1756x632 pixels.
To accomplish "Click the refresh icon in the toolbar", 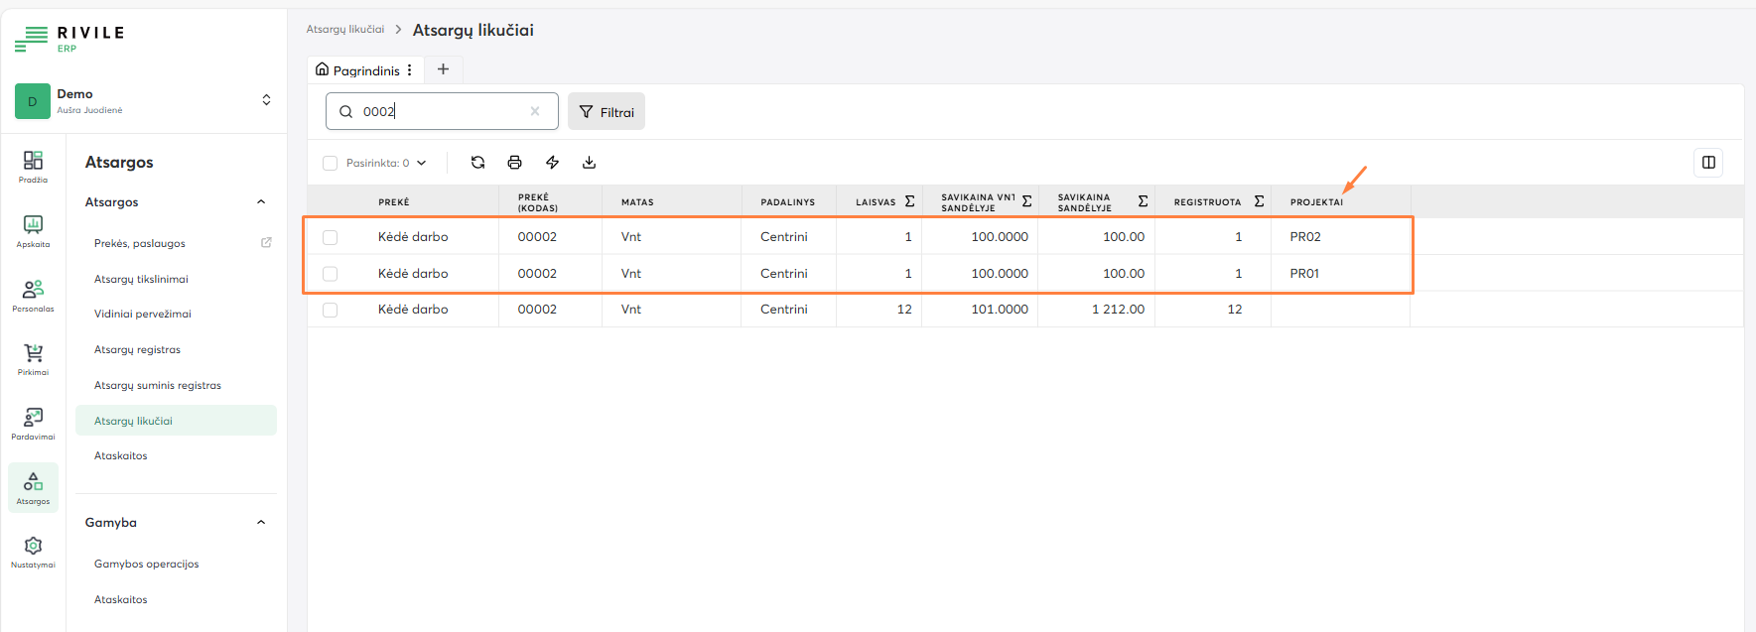I will coord(477,163).
